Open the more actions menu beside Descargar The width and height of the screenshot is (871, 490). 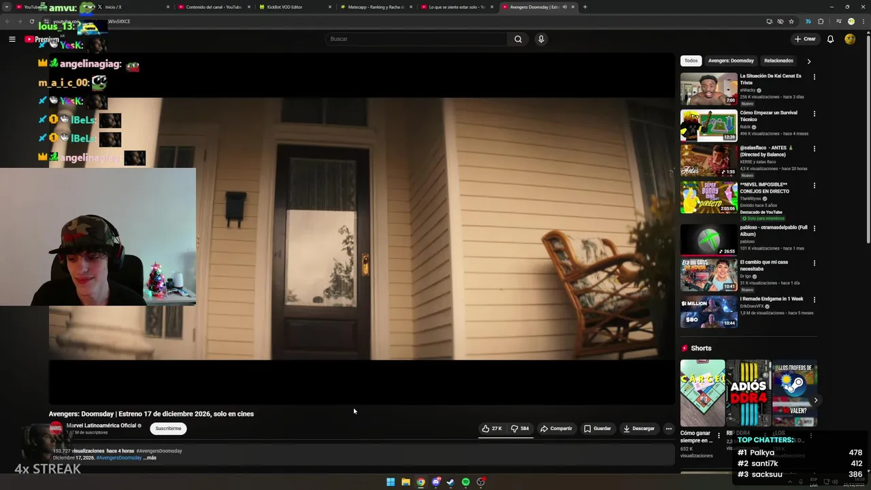[x=669, y=429]
